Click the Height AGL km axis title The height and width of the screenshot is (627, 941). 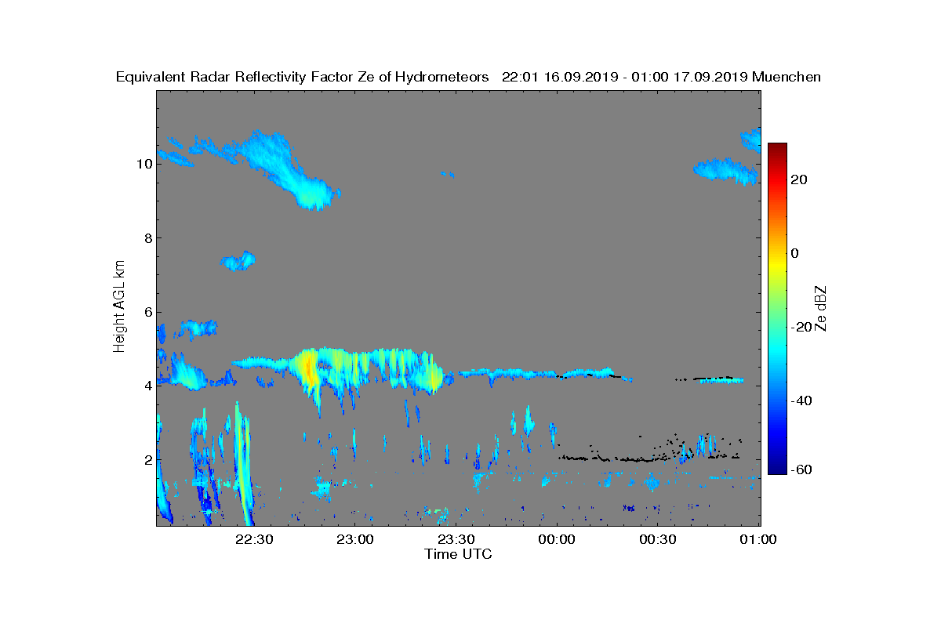click(x=119, y=307)
